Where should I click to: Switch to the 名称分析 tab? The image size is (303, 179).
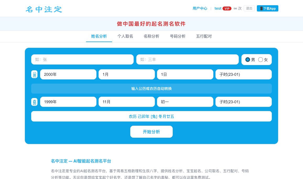pyautogui.click(x=151, y=36)
